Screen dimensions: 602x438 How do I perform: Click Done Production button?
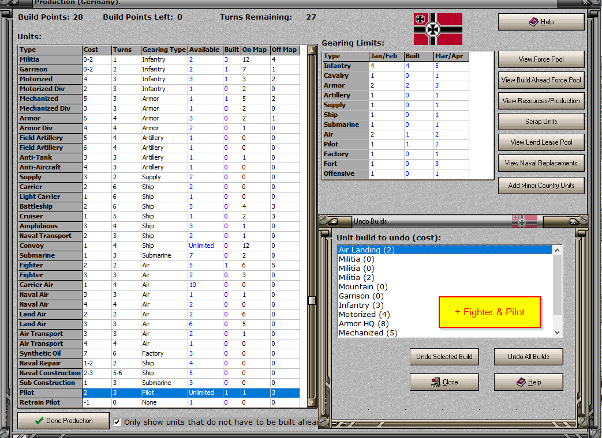point(63,421)
